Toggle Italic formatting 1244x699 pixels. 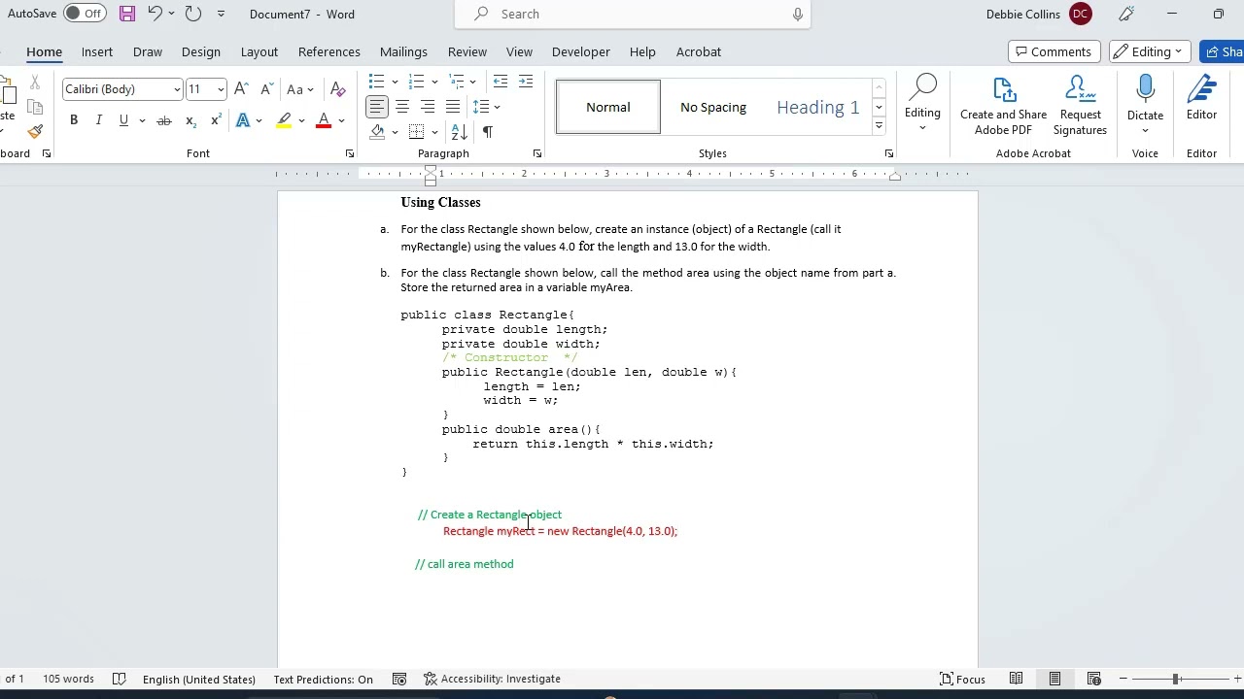tap(98, 120)
